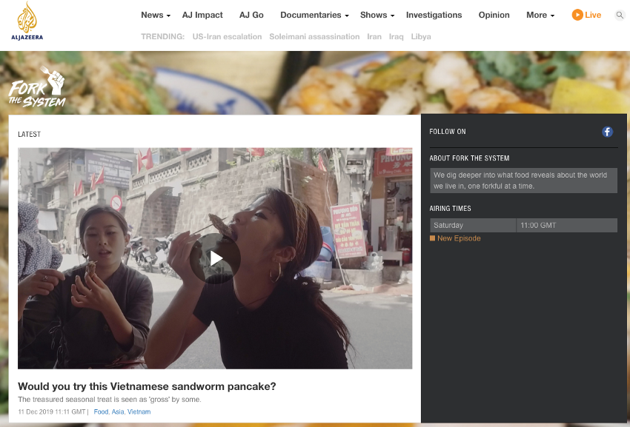The width and height of the screenshot is (630, 427).
Task: Open the Libya trending topic
Action: pos(420,36)
